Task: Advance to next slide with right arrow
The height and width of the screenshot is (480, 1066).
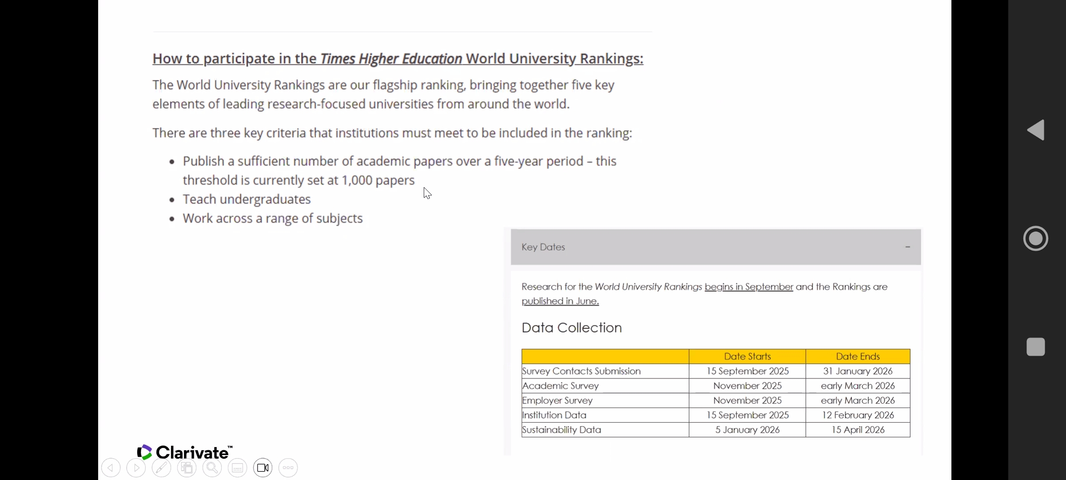Action: point(136,468)
